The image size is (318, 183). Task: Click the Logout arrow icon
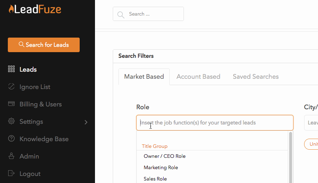tap(11, 173)
